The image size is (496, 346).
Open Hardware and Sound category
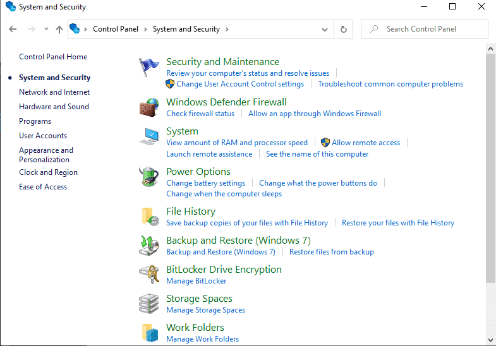54,107
